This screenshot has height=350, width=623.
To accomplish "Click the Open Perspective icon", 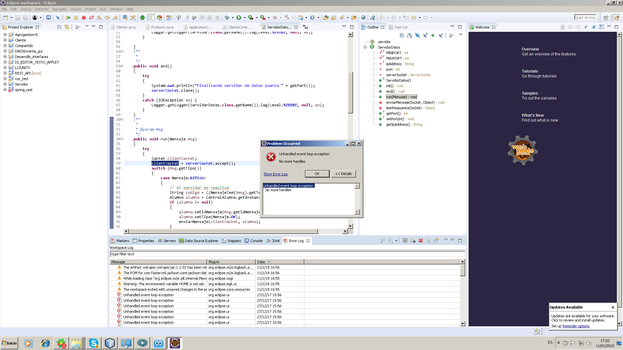I will click(606, 18).
